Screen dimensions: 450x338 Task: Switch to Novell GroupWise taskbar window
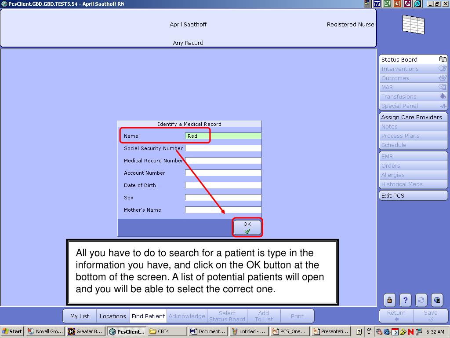pyautogui.click(x=45, y=331)
